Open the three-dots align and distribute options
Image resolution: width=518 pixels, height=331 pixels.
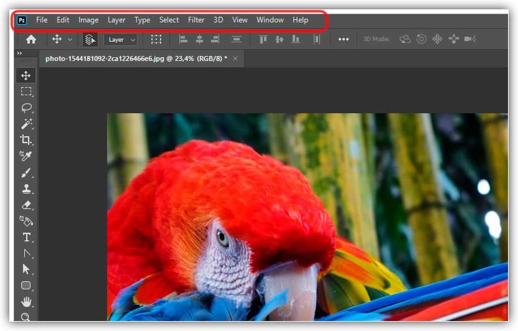(x=344, y=39)
